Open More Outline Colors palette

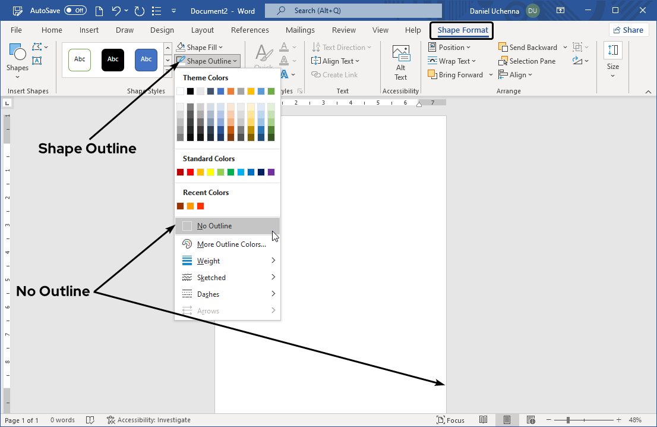(x=231, y=244)
